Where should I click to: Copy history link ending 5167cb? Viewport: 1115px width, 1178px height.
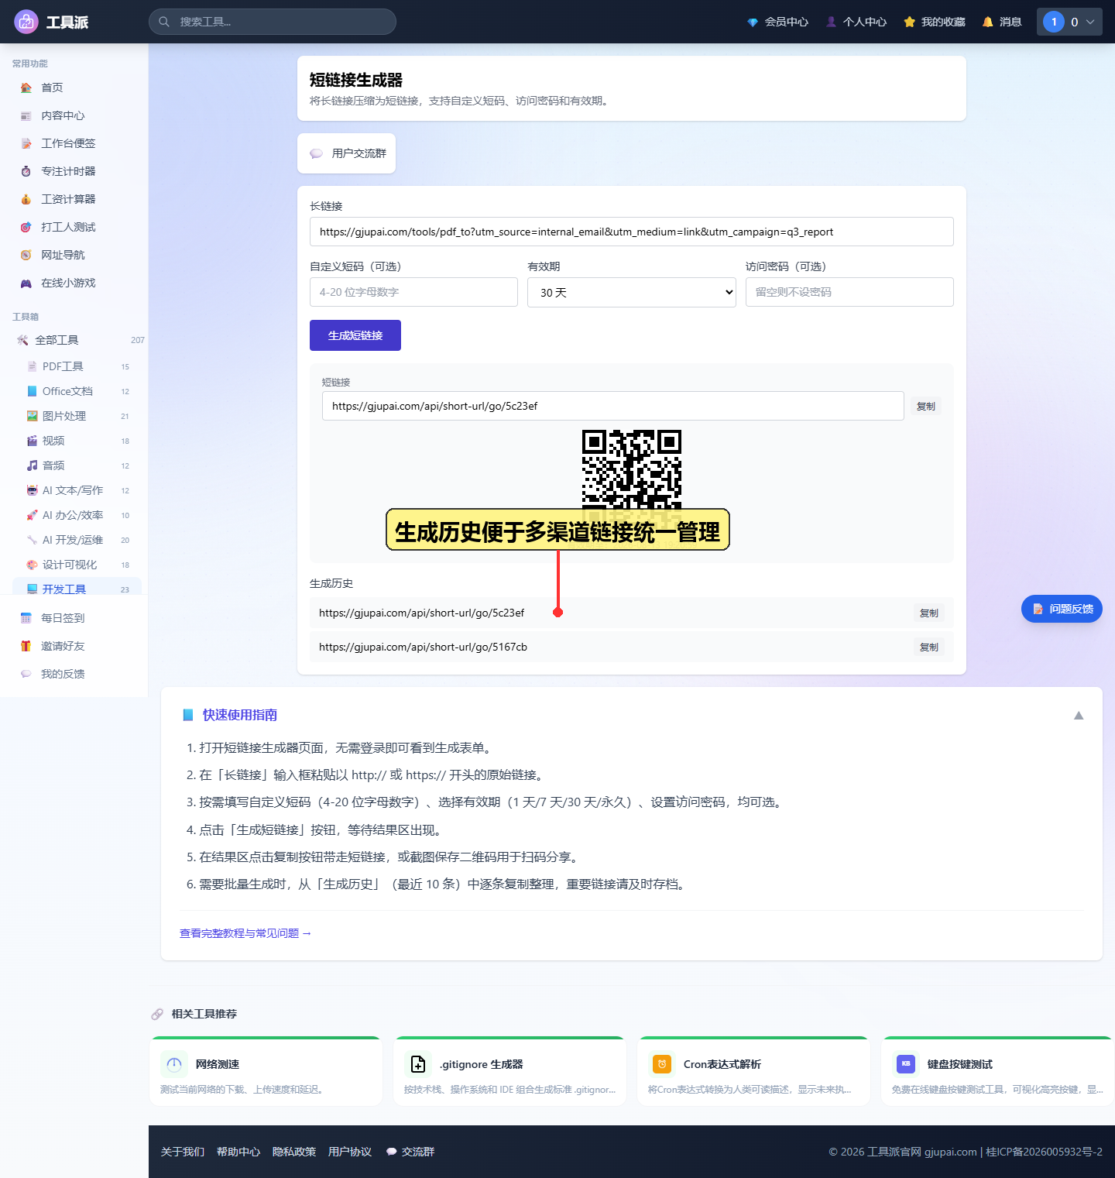coord(929,647)
